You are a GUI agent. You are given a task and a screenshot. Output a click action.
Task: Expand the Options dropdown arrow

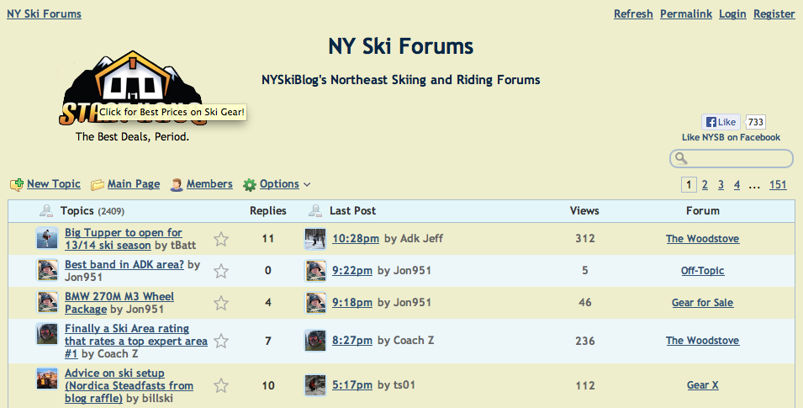click(x=307, y=184)
